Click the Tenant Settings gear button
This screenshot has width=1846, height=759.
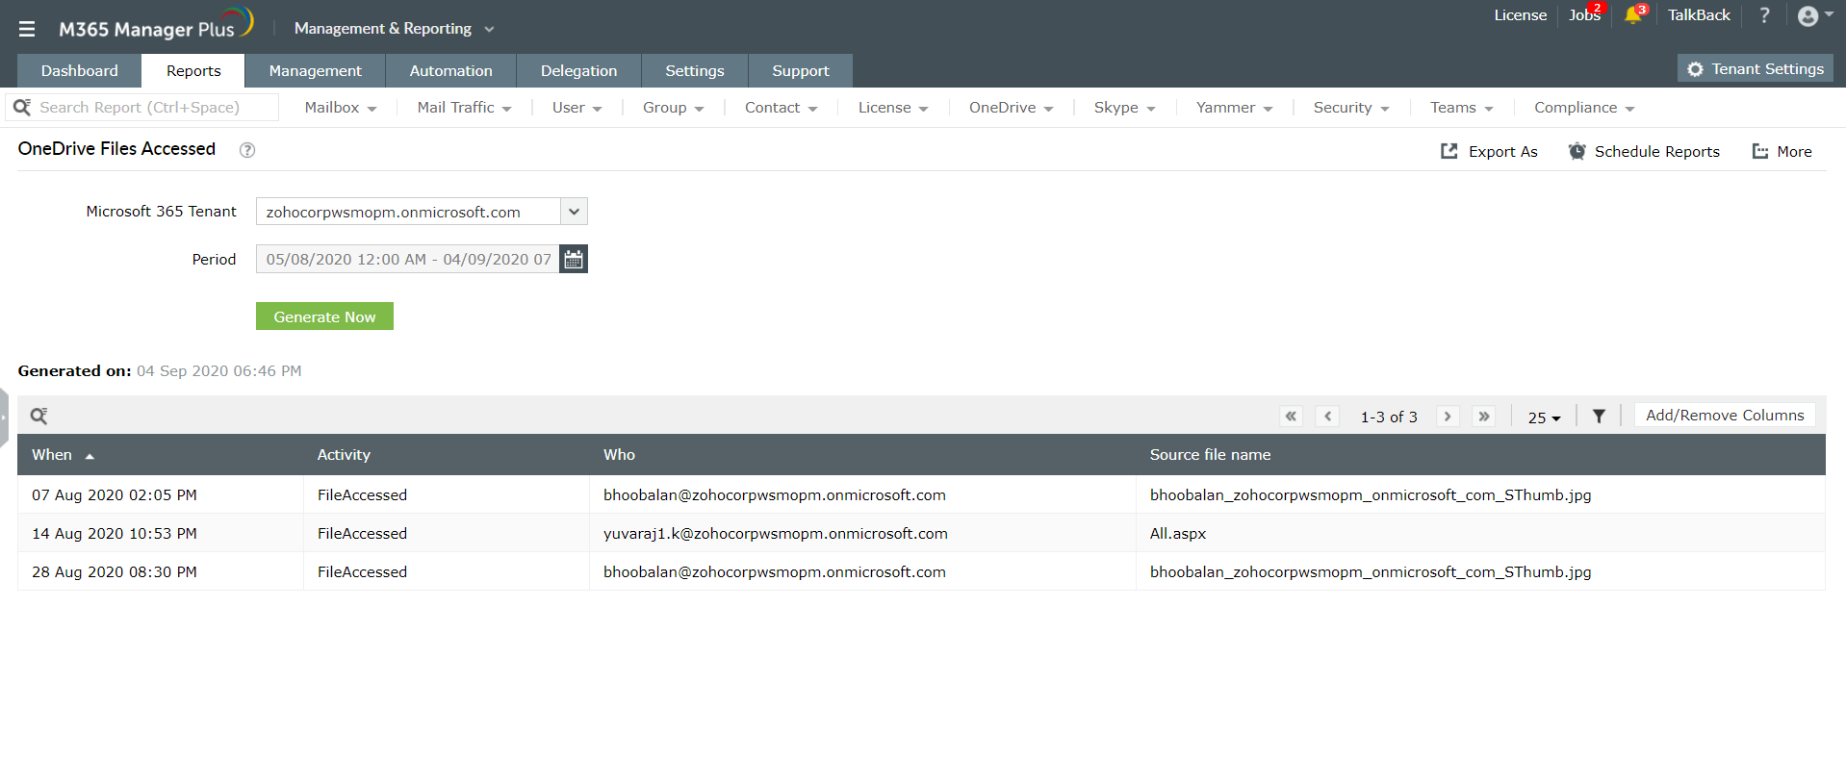pyautogui.click(x=1756, y=69)
